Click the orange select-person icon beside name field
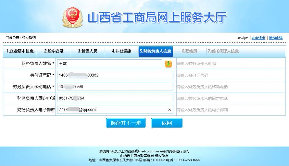 [x=168, y=64]
